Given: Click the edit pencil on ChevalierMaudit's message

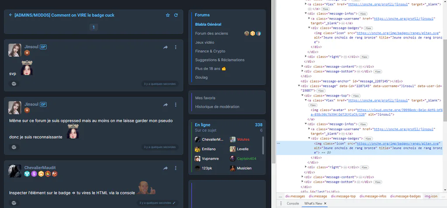Looking at the screenshot, I should (174, 203).
